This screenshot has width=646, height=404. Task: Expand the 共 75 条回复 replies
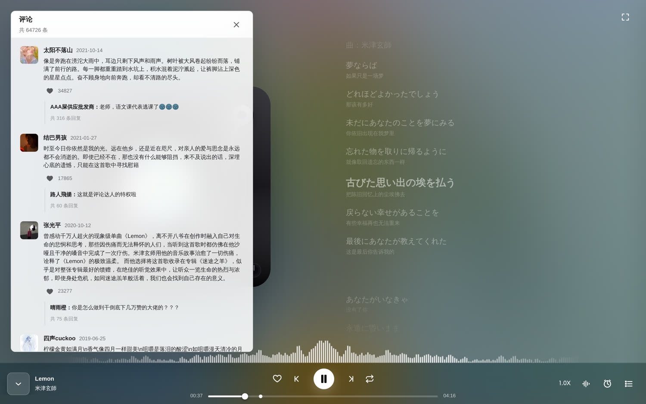(64, 319)
